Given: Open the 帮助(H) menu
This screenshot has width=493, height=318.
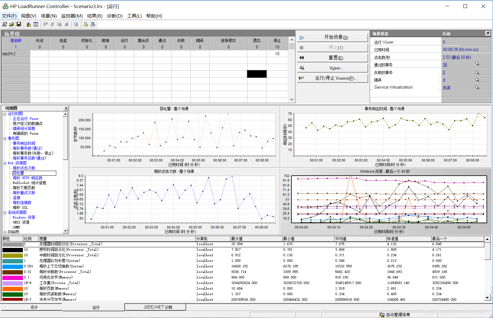Looking at the screenshot, I should [x=154, y=16].
